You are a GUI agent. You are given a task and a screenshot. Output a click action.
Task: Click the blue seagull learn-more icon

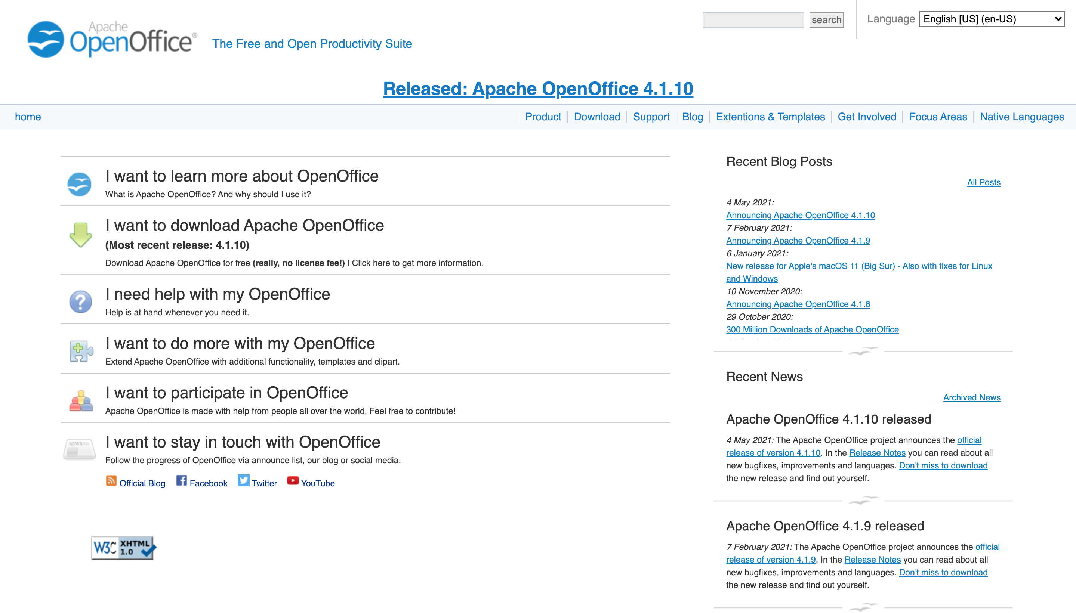click(x=79, y=185)
